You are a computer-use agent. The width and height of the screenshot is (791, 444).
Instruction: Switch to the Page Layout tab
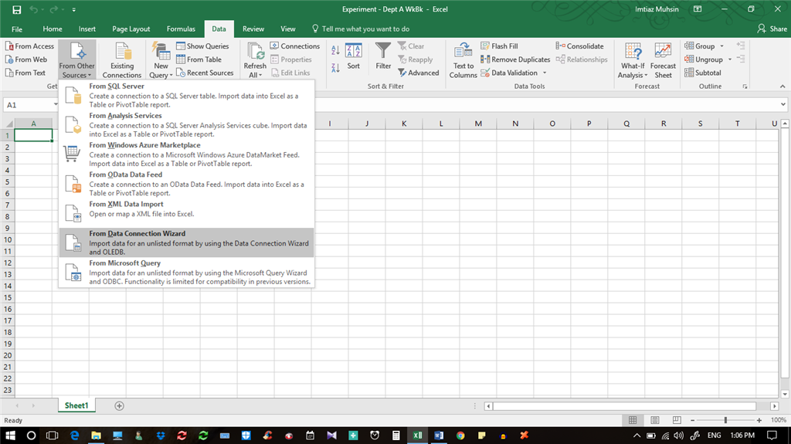[131, 29]
